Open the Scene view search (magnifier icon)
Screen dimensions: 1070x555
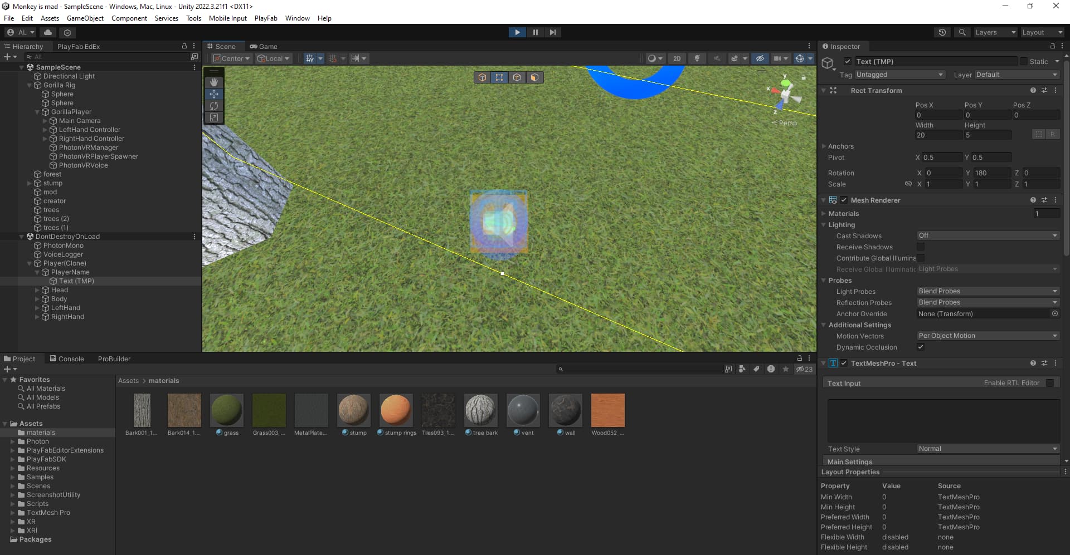click(962, 32)
